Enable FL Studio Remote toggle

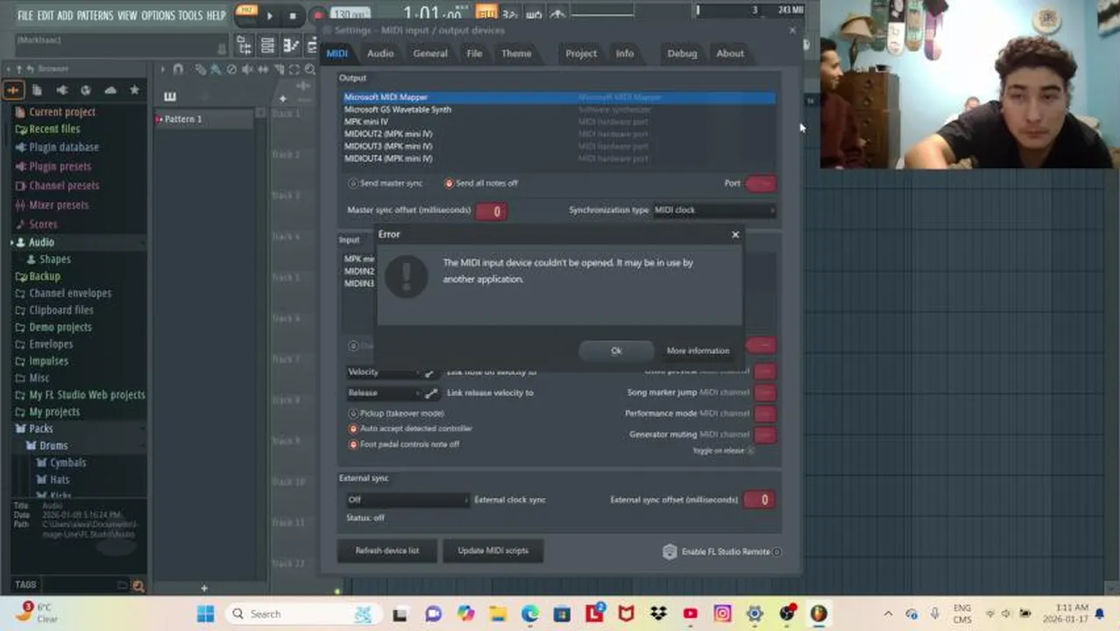tap(777, 552)
